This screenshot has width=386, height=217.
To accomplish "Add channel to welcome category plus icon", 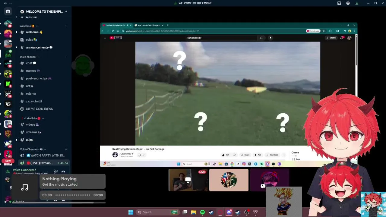I will (66, 26).
